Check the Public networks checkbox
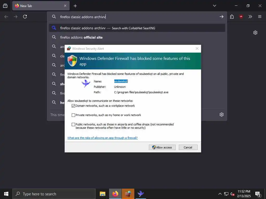The image size is (266, 199). click(73, 124)
